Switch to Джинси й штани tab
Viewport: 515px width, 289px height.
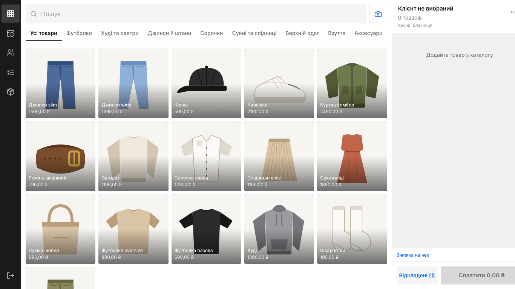[170, 33]
